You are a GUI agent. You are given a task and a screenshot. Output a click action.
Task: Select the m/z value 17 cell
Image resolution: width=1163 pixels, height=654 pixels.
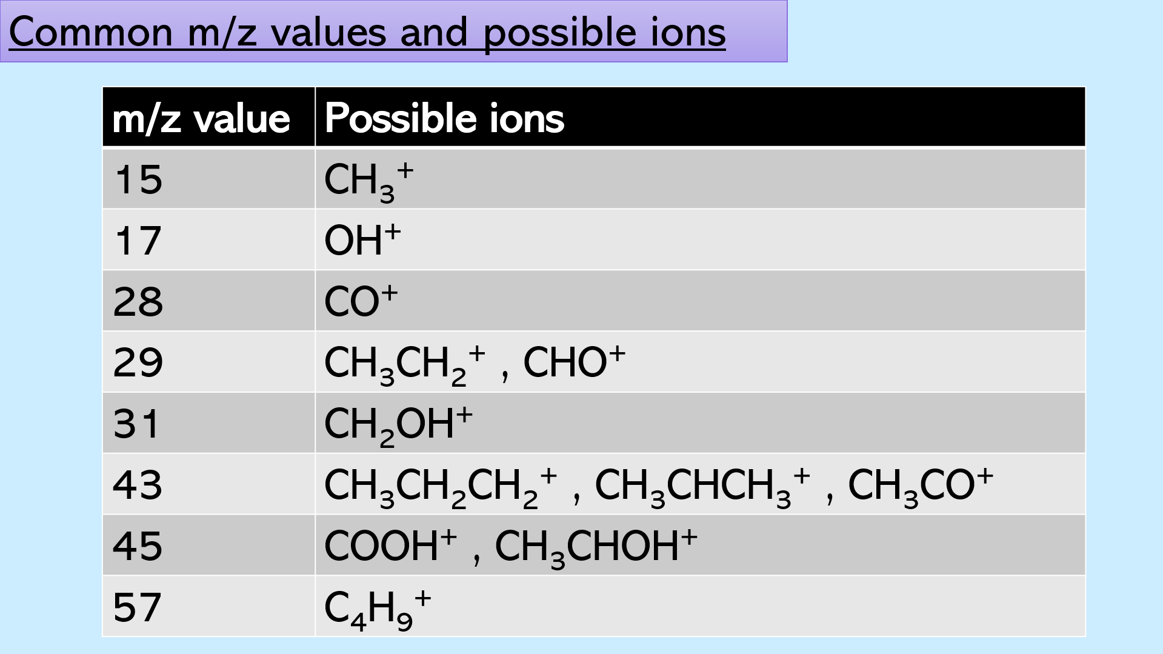click(209, 240)
